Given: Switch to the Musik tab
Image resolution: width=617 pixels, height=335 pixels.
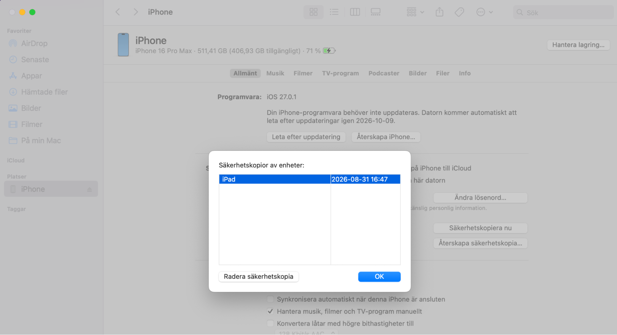Looking at the screenshot, I should click(275, 73).
